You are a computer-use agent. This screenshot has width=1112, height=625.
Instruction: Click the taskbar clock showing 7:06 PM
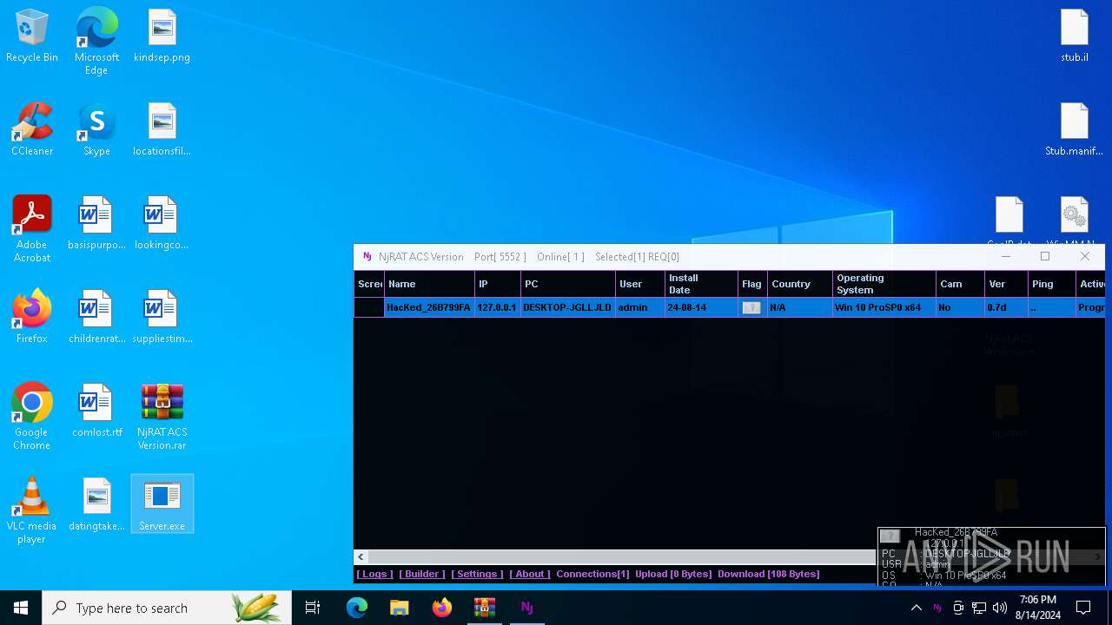(1038, 608)
